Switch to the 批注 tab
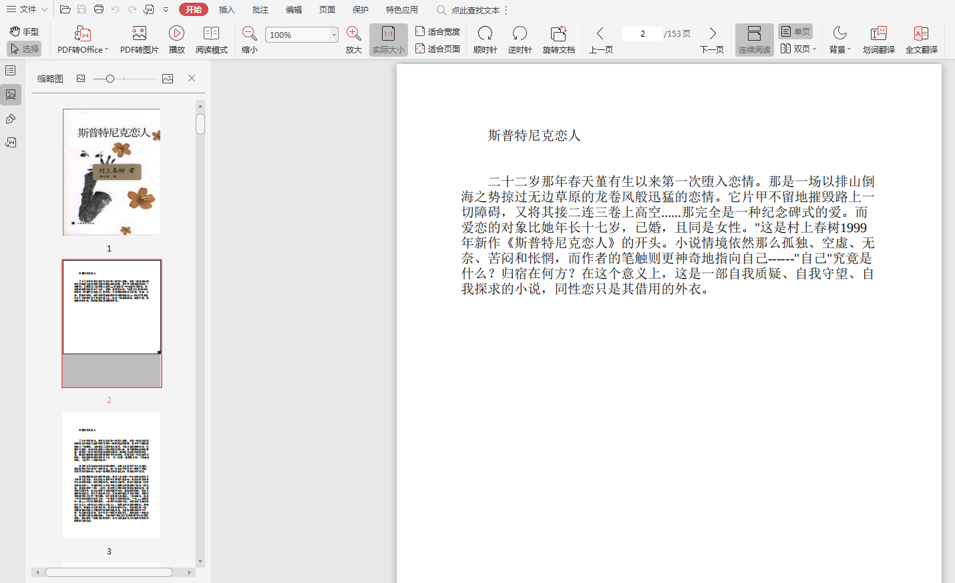Viewport: 955px width, 583px height. pyautogui.click(x=260, y=10)
